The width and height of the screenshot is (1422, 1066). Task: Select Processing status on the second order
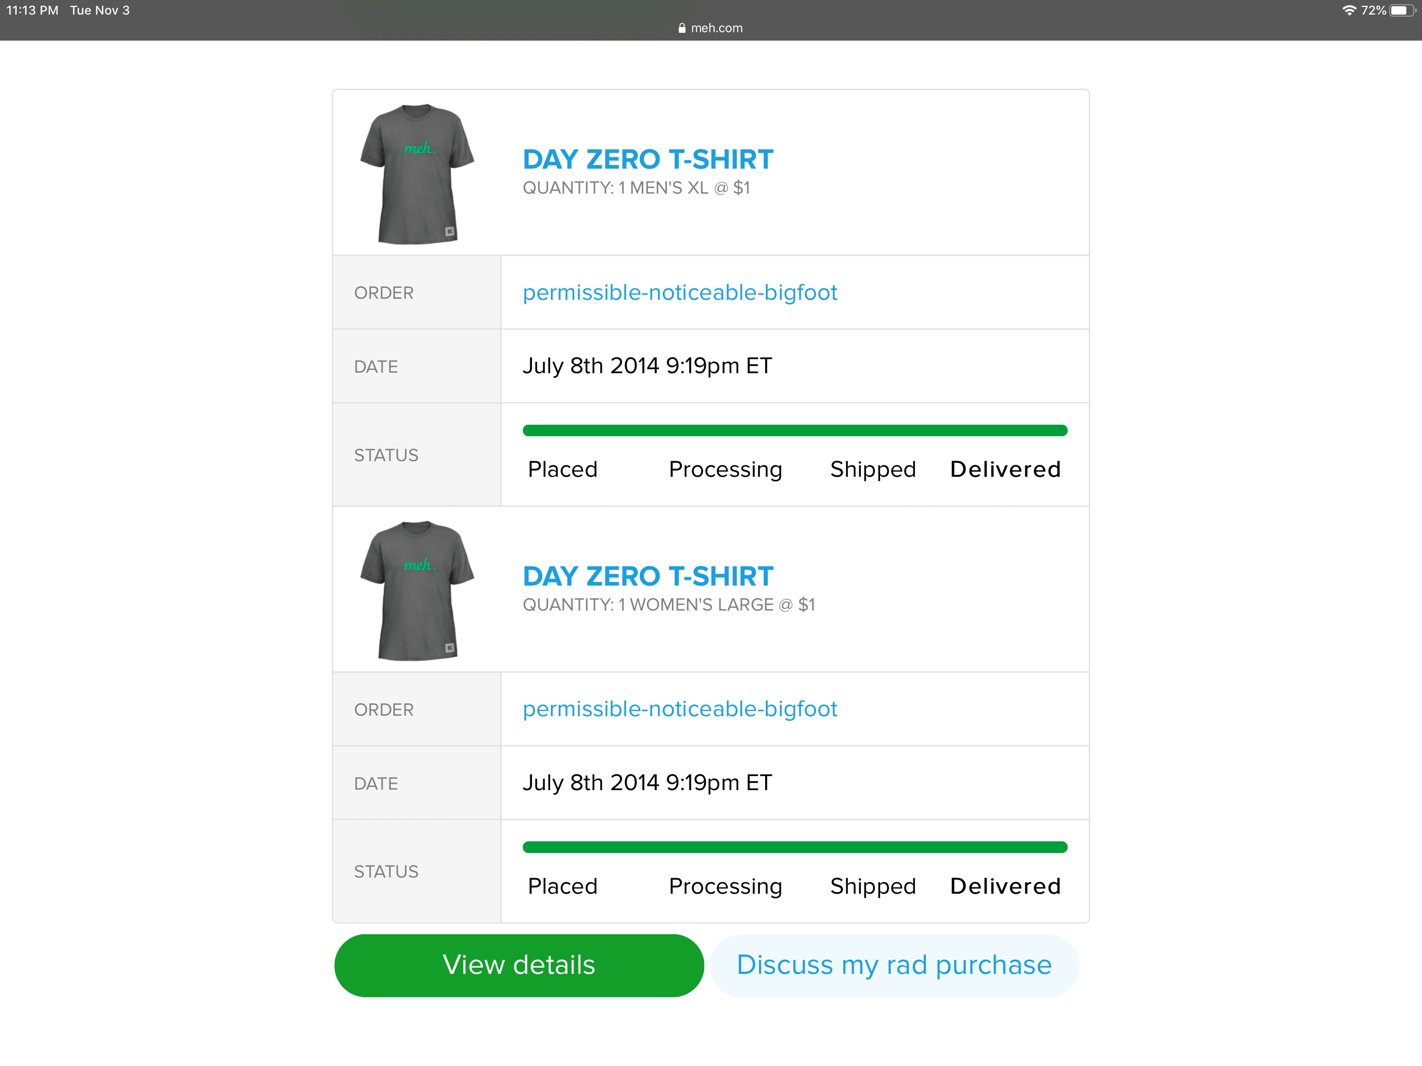[x=725, y=886]
